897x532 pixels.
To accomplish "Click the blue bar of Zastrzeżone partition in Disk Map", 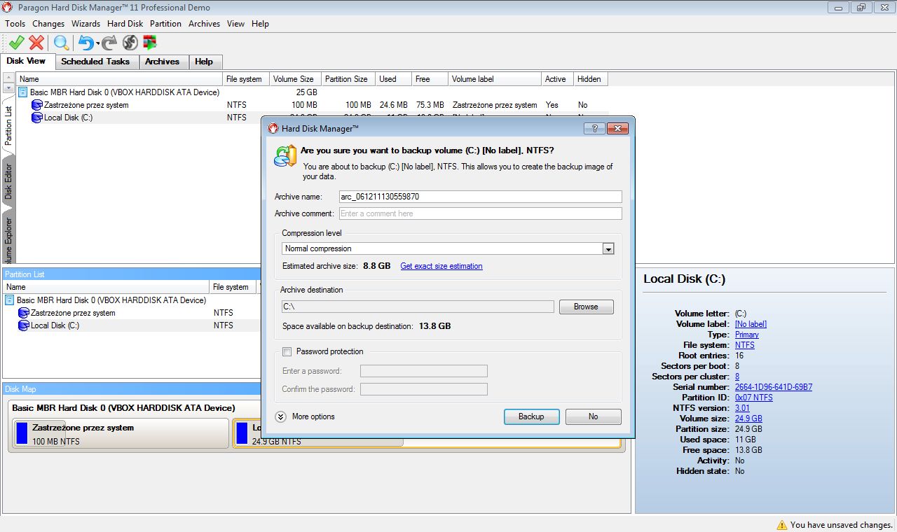I will pyautogui.click(x=22, y=433).
